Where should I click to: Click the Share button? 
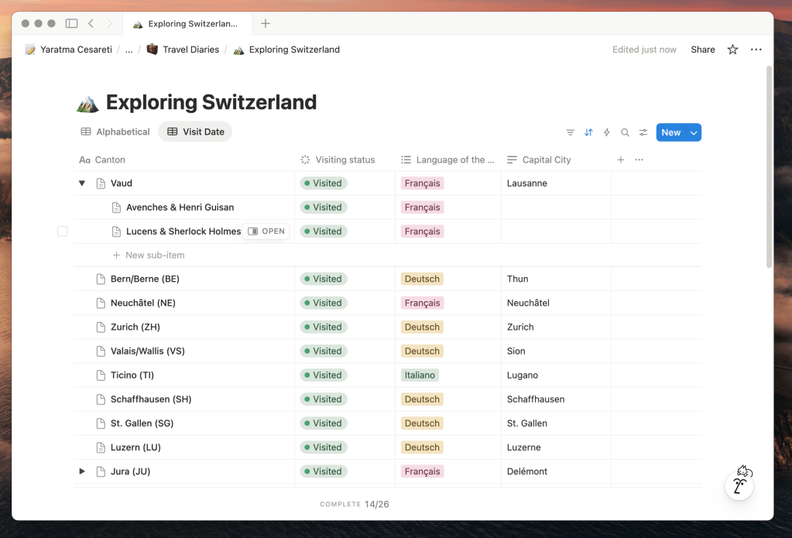[x=702, y=50]
